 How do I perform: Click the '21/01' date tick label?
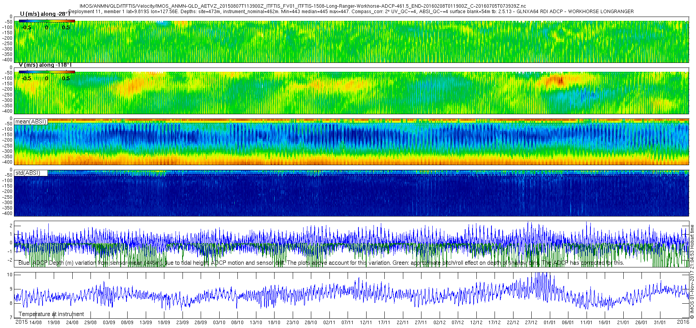(x=623, y=323)
